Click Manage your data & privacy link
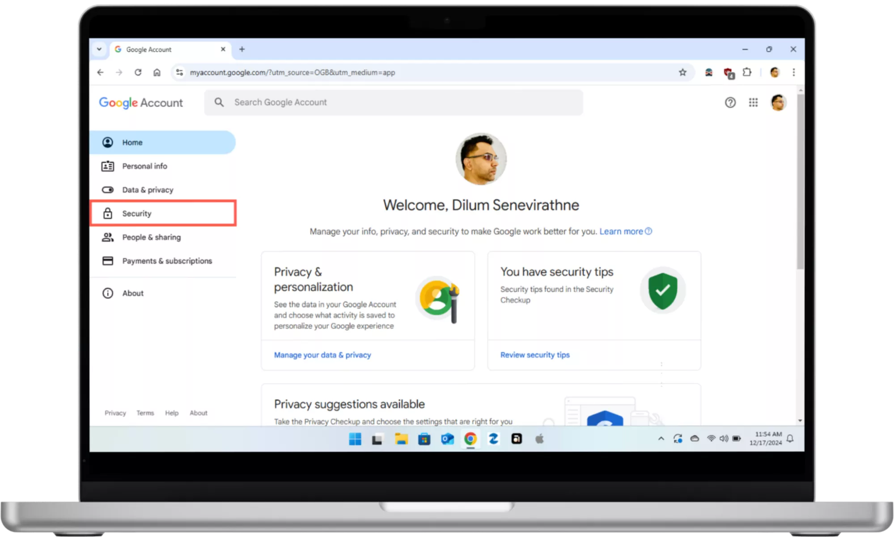This screenshot has width=894, height=537. [x=322, y=355]
